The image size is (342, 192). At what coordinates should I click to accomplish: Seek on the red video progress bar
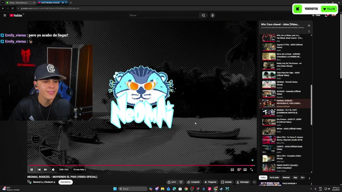[142, 165]
